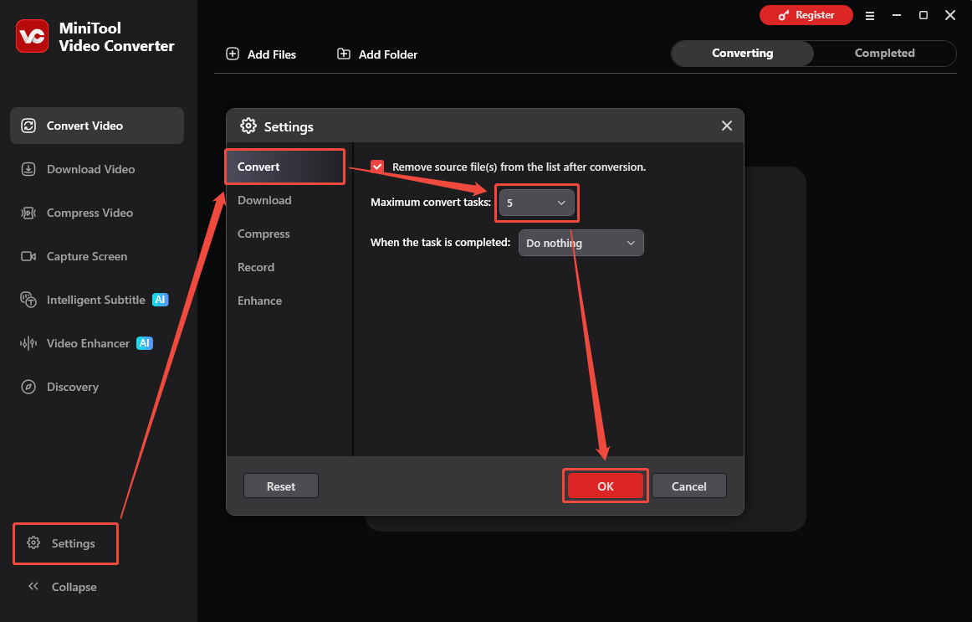Click the Reset button

coord(281,486)
